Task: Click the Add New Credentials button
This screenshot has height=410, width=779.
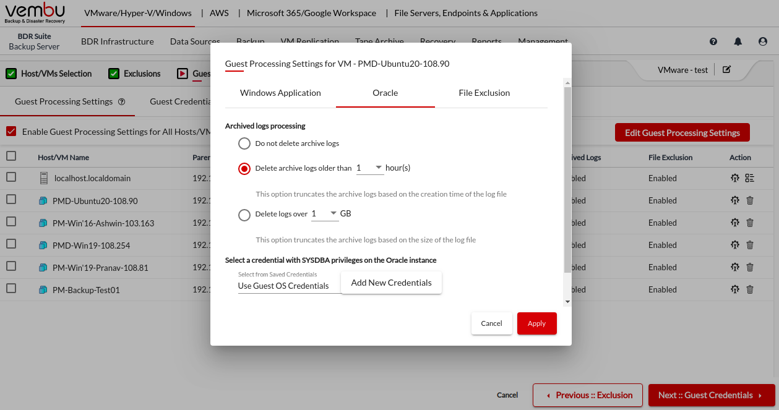Action: [391, 283]
